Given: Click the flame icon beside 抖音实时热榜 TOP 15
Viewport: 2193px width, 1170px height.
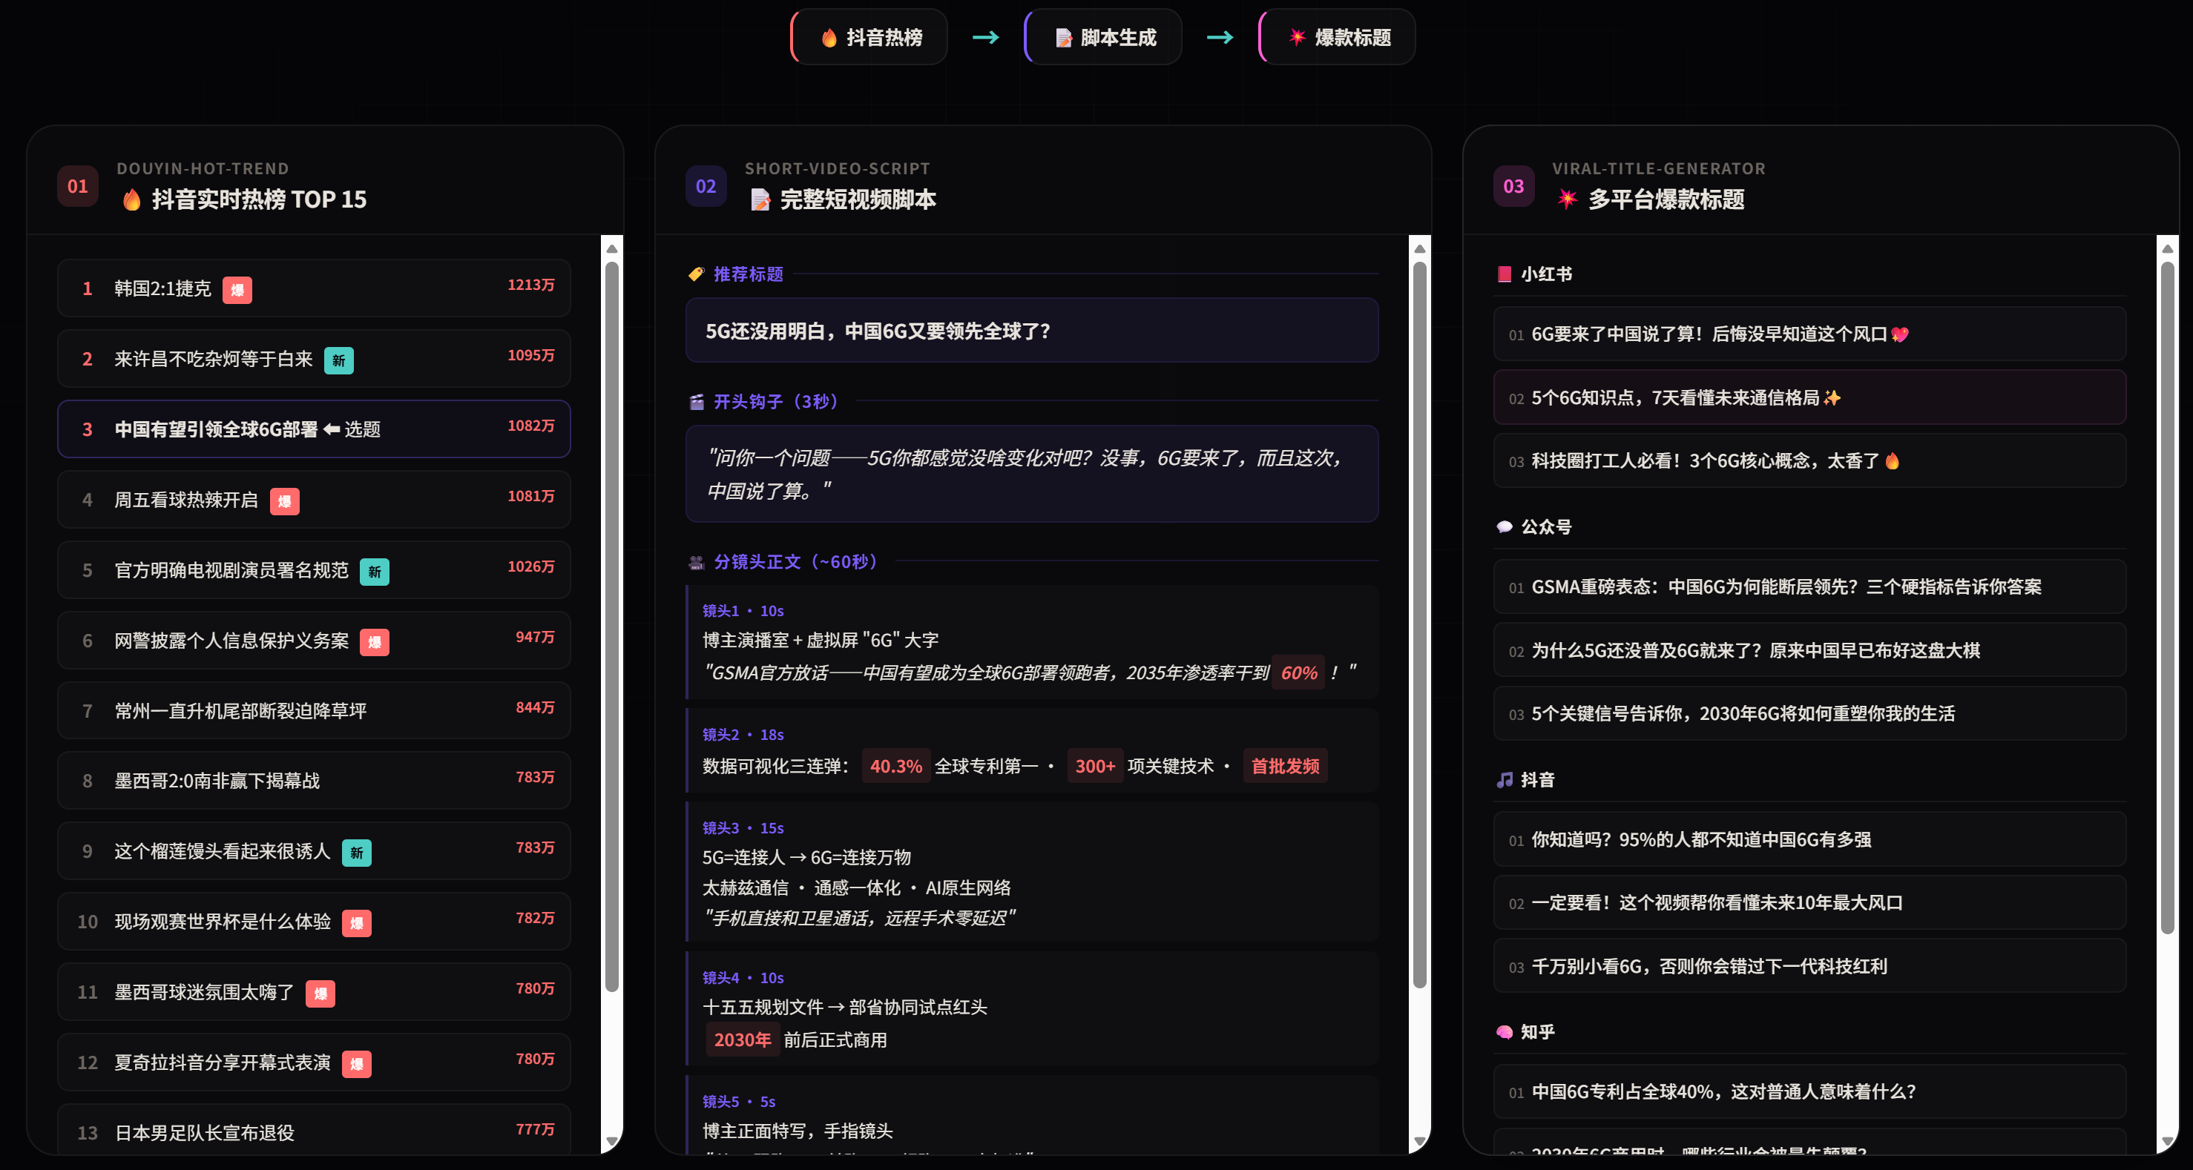Looking at the screenshot, I should (x=131, y=199).
